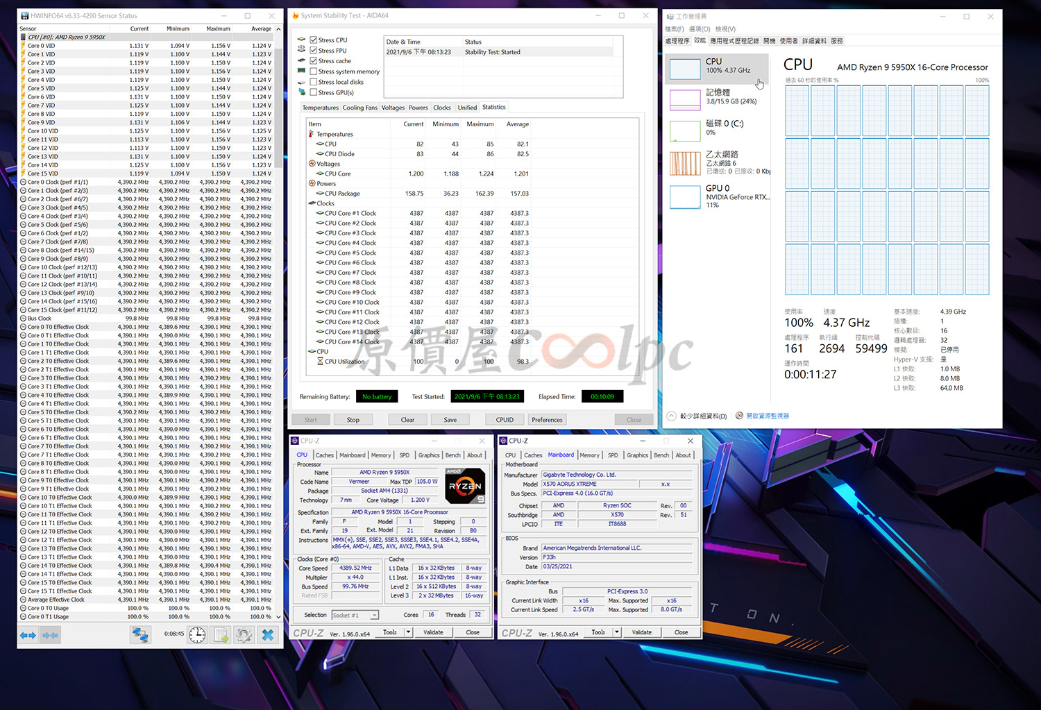Image resolution: width=1041 pixels, height=710 pixels.
Task: Click left CPU-Z window title icon
Action: (295, 441)
